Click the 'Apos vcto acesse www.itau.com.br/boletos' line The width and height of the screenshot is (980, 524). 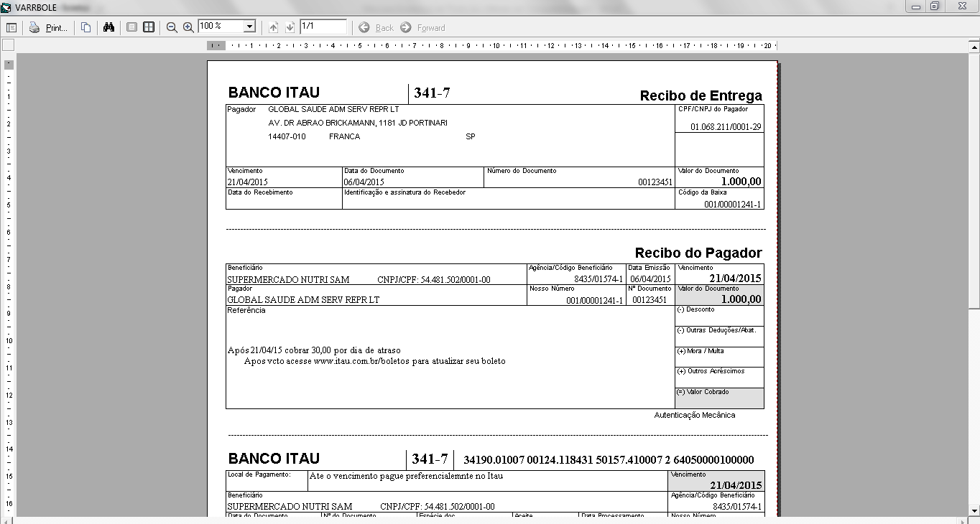[x=375, y=361]
